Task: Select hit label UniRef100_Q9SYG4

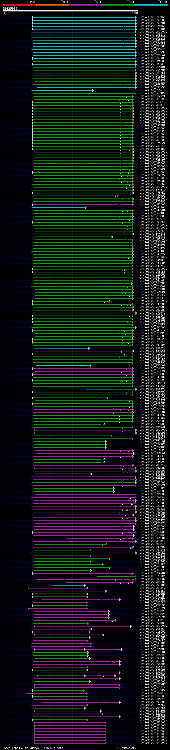Action: pyautogui.click(x=152, y=629)
